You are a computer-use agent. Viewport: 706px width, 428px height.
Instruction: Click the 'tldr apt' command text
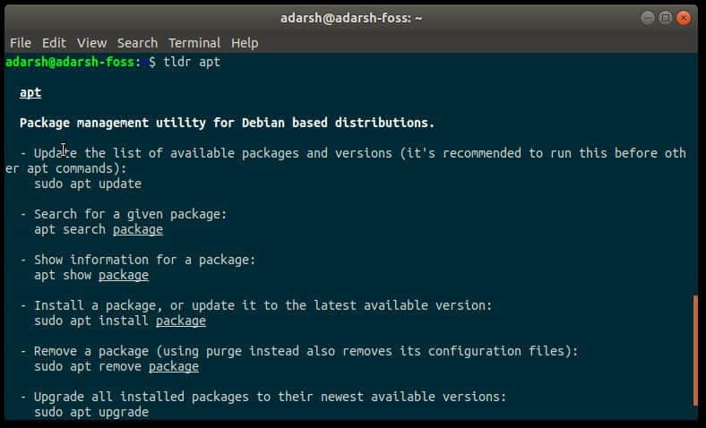coord(192,62)
